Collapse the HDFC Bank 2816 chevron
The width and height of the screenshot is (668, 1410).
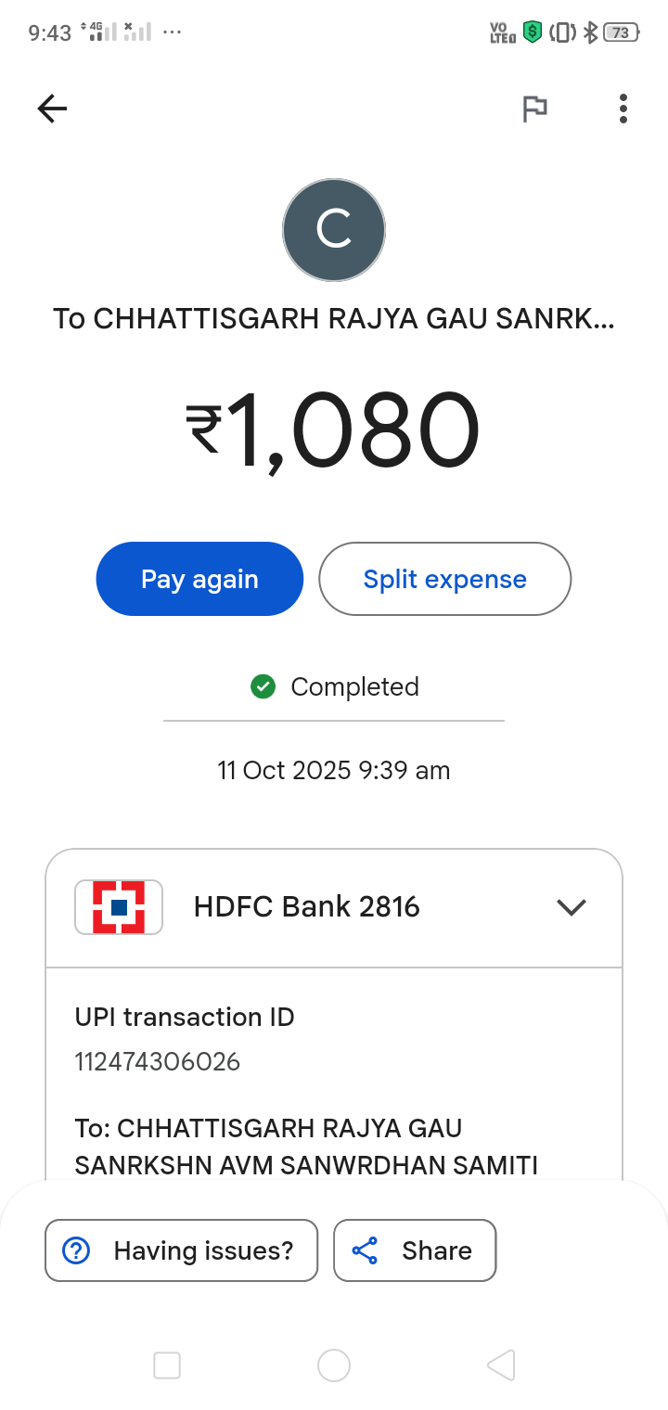pyautogui.click(x=572, y=907)
